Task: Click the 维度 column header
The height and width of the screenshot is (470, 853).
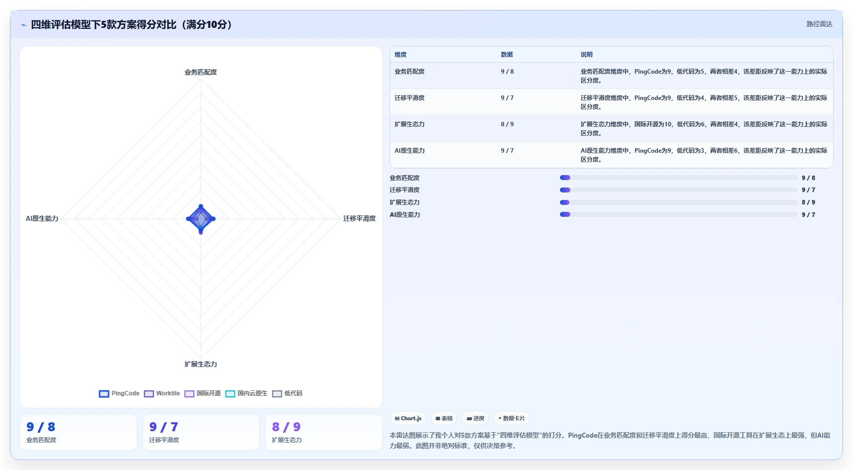Action: (401, 55)
